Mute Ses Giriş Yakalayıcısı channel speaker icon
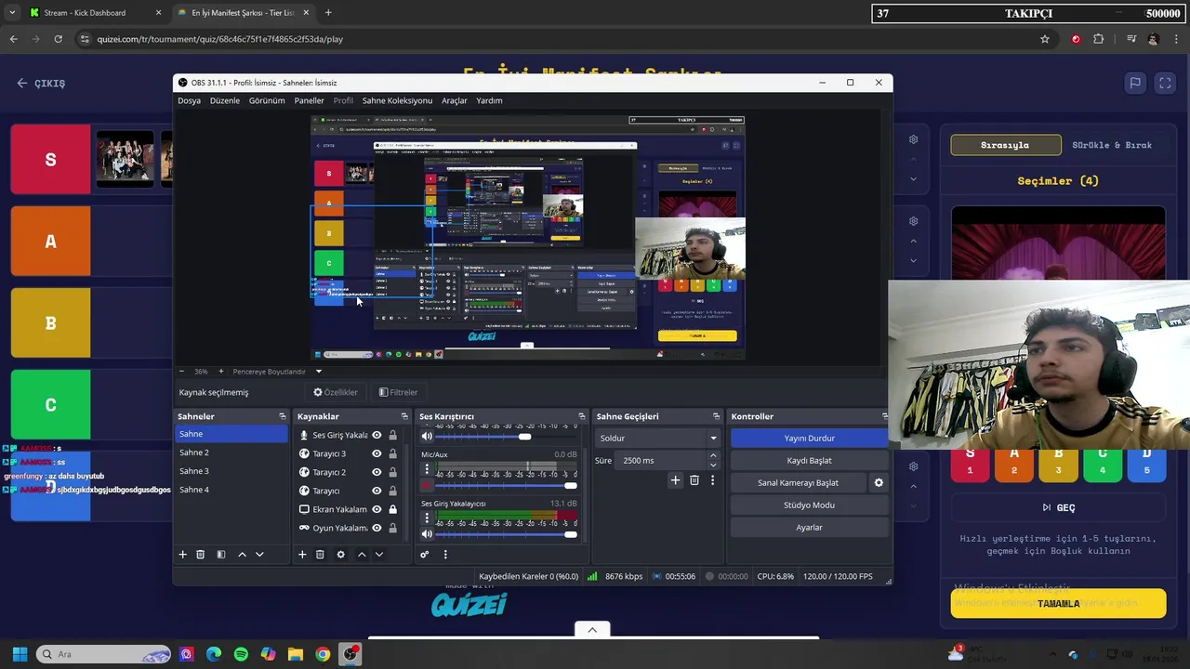1190x669 pixels. point(427,533)
